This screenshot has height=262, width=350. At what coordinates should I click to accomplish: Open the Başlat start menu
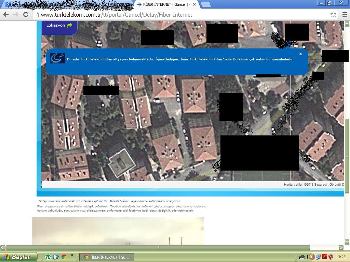pos(18,257)
